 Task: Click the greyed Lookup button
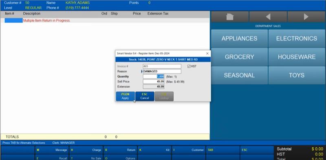[164, 96]
